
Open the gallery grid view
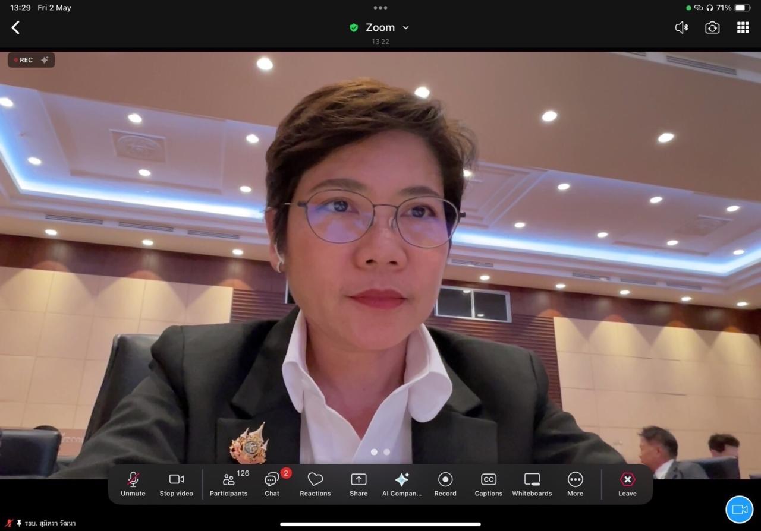pos(743,27)
